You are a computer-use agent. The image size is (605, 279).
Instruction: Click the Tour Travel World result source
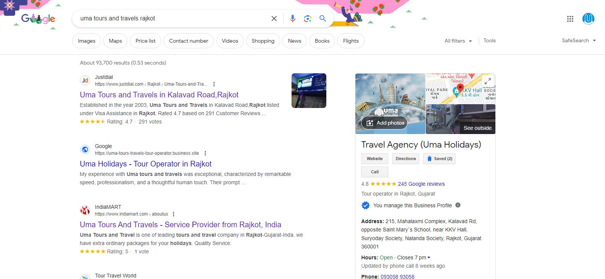pyautogui.click(x=115, y=276)
